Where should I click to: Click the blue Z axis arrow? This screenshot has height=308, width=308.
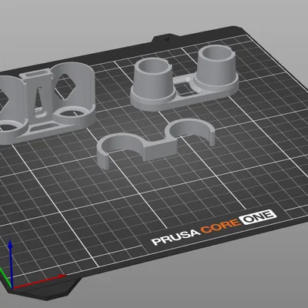tap(10, 263)
